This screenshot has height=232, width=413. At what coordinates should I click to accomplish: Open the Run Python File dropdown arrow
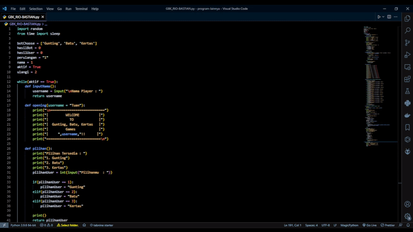(384, 17)
